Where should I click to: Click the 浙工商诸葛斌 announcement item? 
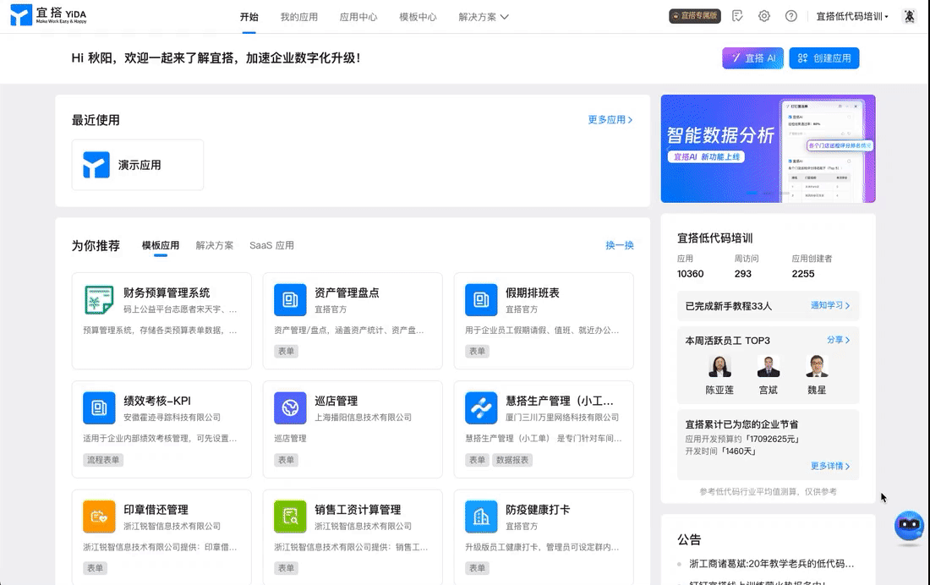[771, 564]
